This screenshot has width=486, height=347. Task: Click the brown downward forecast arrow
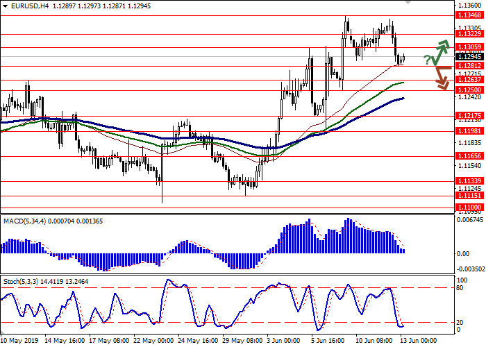[439, 78]
